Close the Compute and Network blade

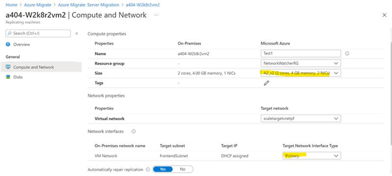point(385,15)
